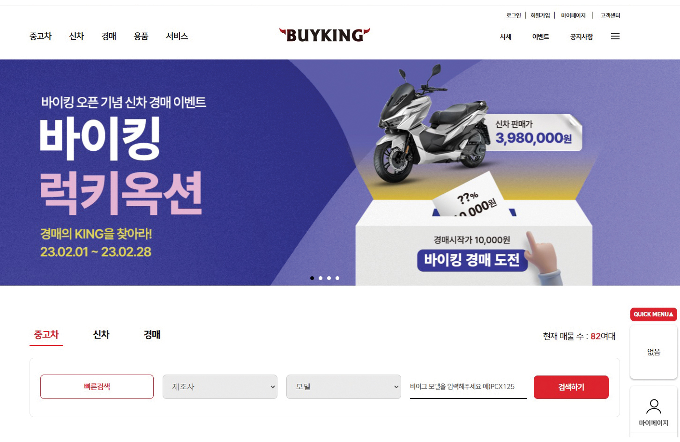Switch to the 신차 search tab

[x=101, y=335]
